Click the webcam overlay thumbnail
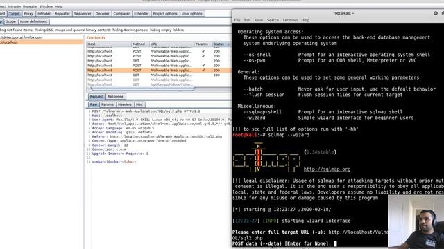The height and width of the screenshot is (249, 444). [x=416, y=221]
